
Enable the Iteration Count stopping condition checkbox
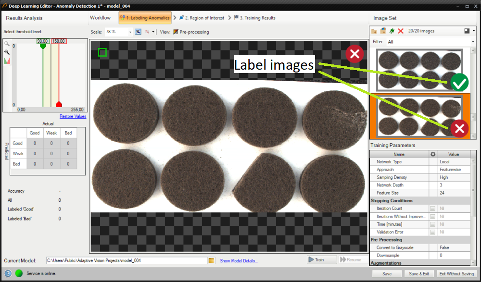[x=433, y=208]
